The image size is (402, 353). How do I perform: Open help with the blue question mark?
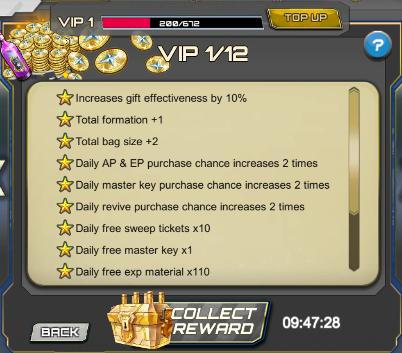[x=377, y=45]
